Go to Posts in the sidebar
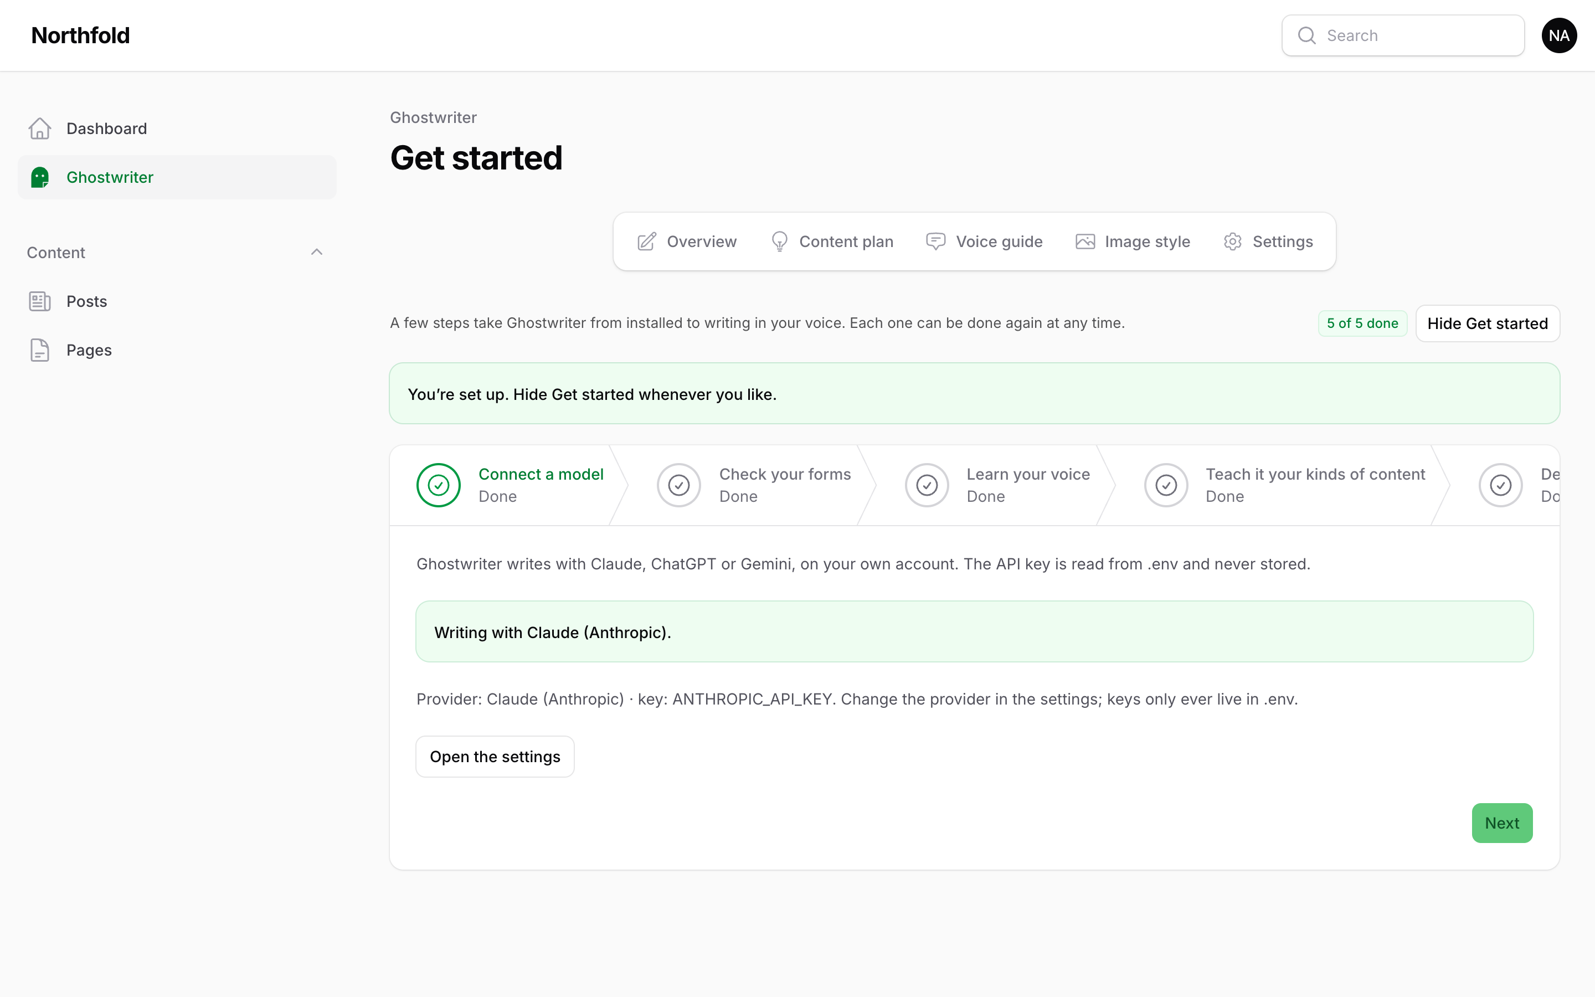Screen dimensions: 1595x997 177,301
